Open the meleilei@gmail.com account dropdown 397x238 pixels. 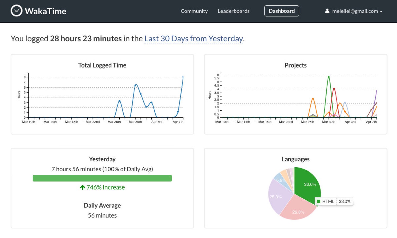[355, 11]
